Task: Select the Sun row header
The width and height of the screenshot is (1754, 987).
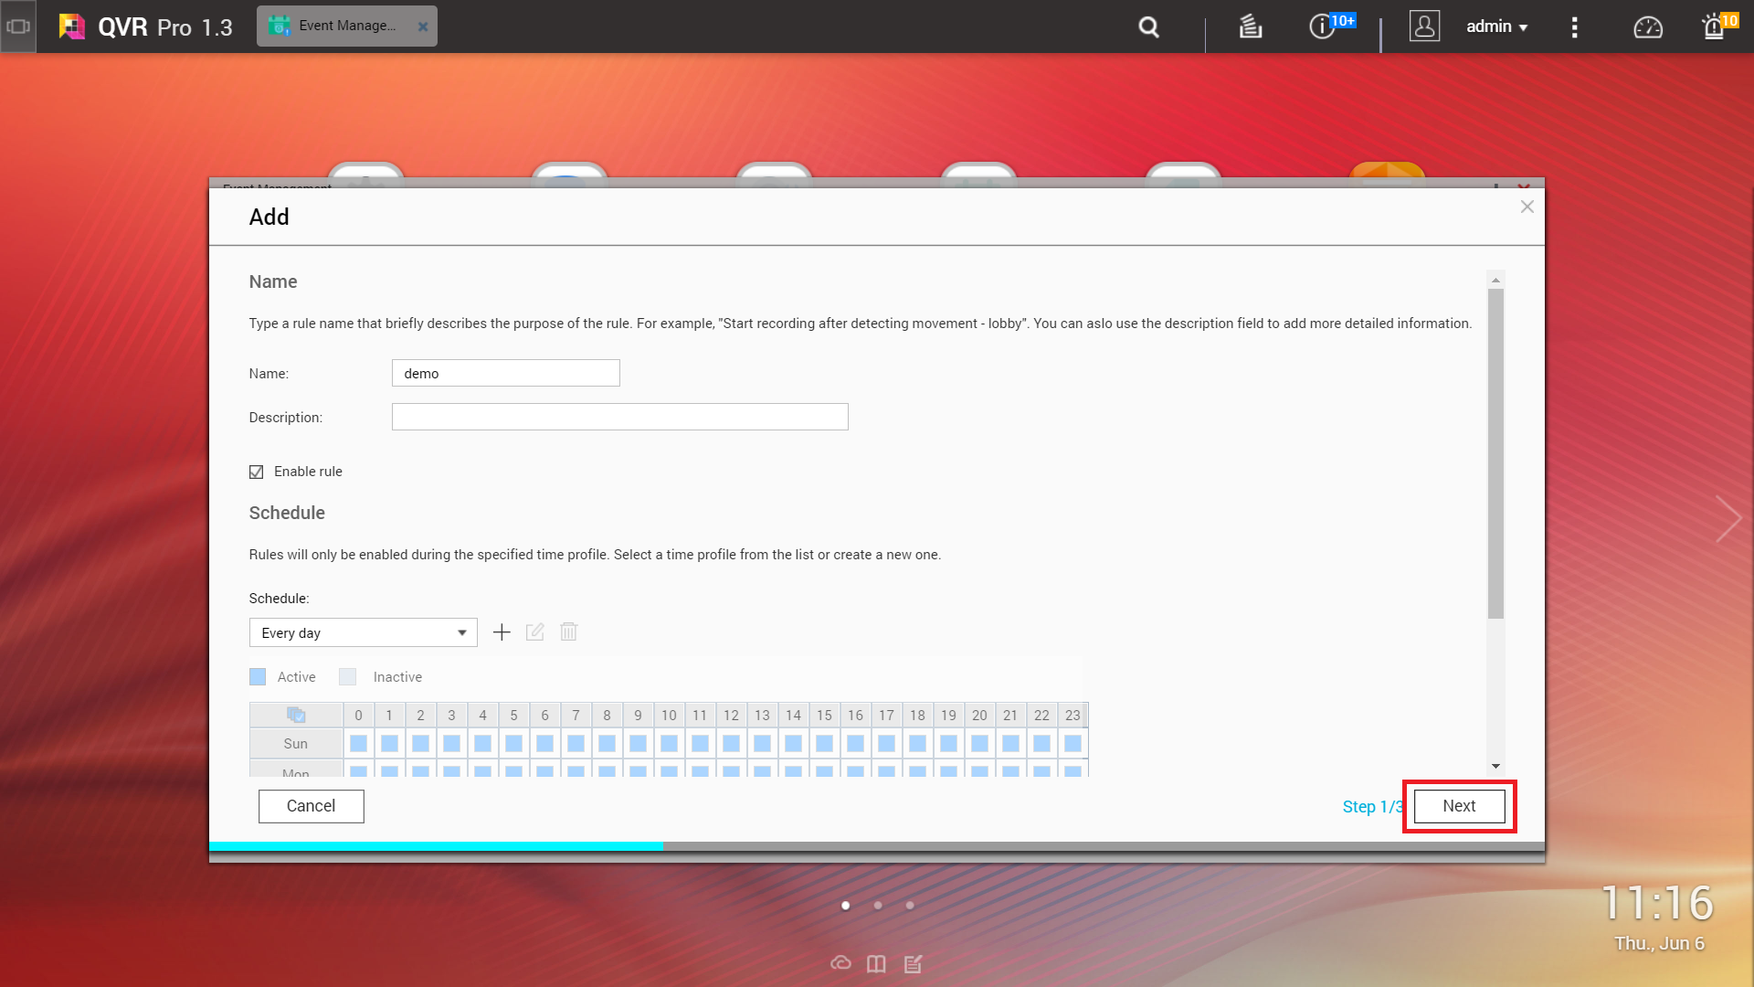Action: point(296,743)
